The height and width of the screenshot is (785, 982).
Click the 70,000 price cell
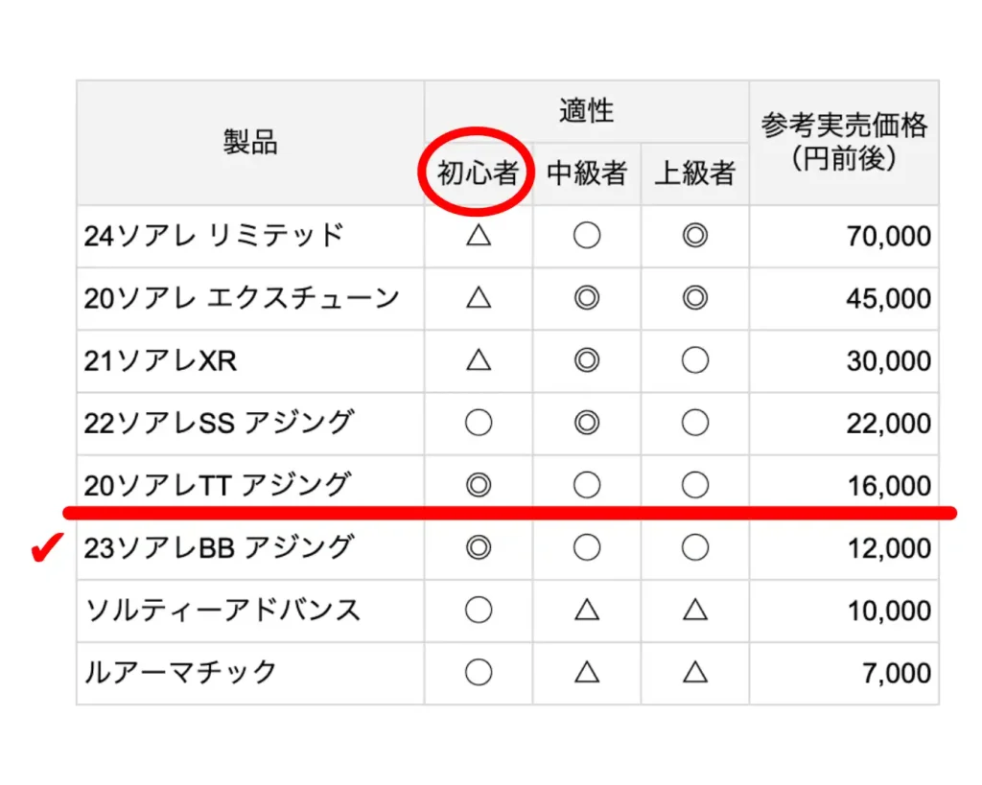coord(888,236)
